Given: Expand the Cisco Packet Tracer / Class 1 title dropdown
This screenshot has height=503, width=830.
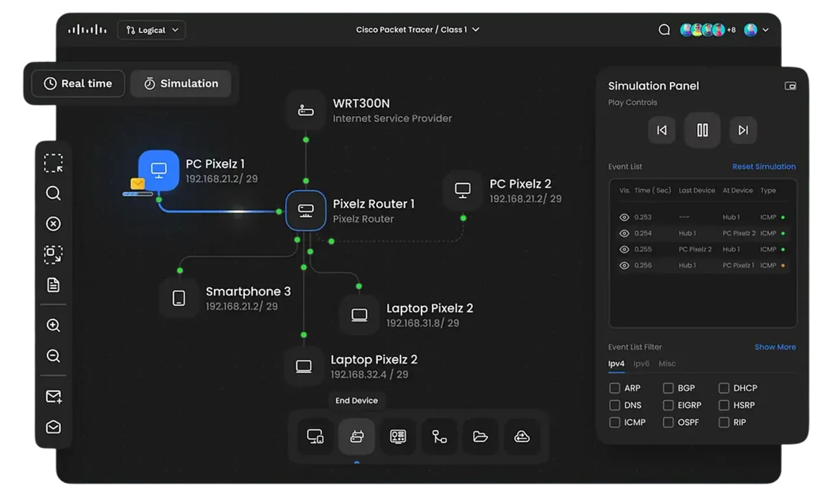Looking at the screenshot, I should point(418,30).
